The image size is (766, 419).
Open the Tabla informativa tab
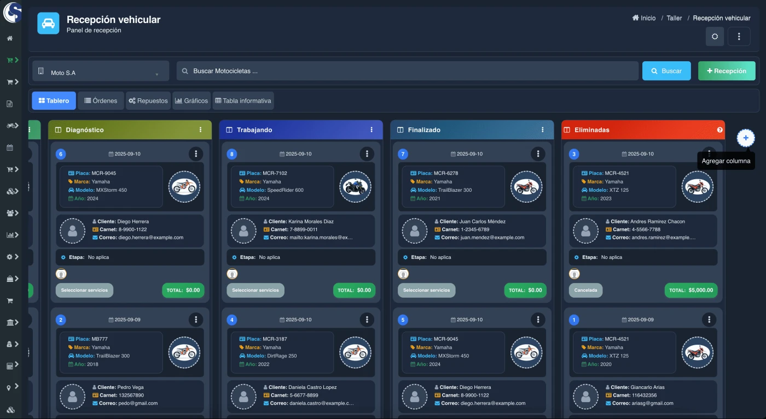tap(243, 101)
